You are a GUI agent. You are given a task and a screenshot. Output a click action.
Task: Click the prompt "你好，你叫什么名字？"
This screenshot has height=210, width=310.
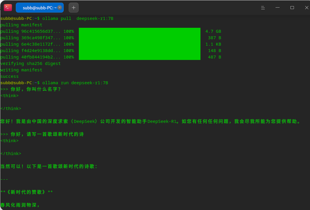coord(36,89)
